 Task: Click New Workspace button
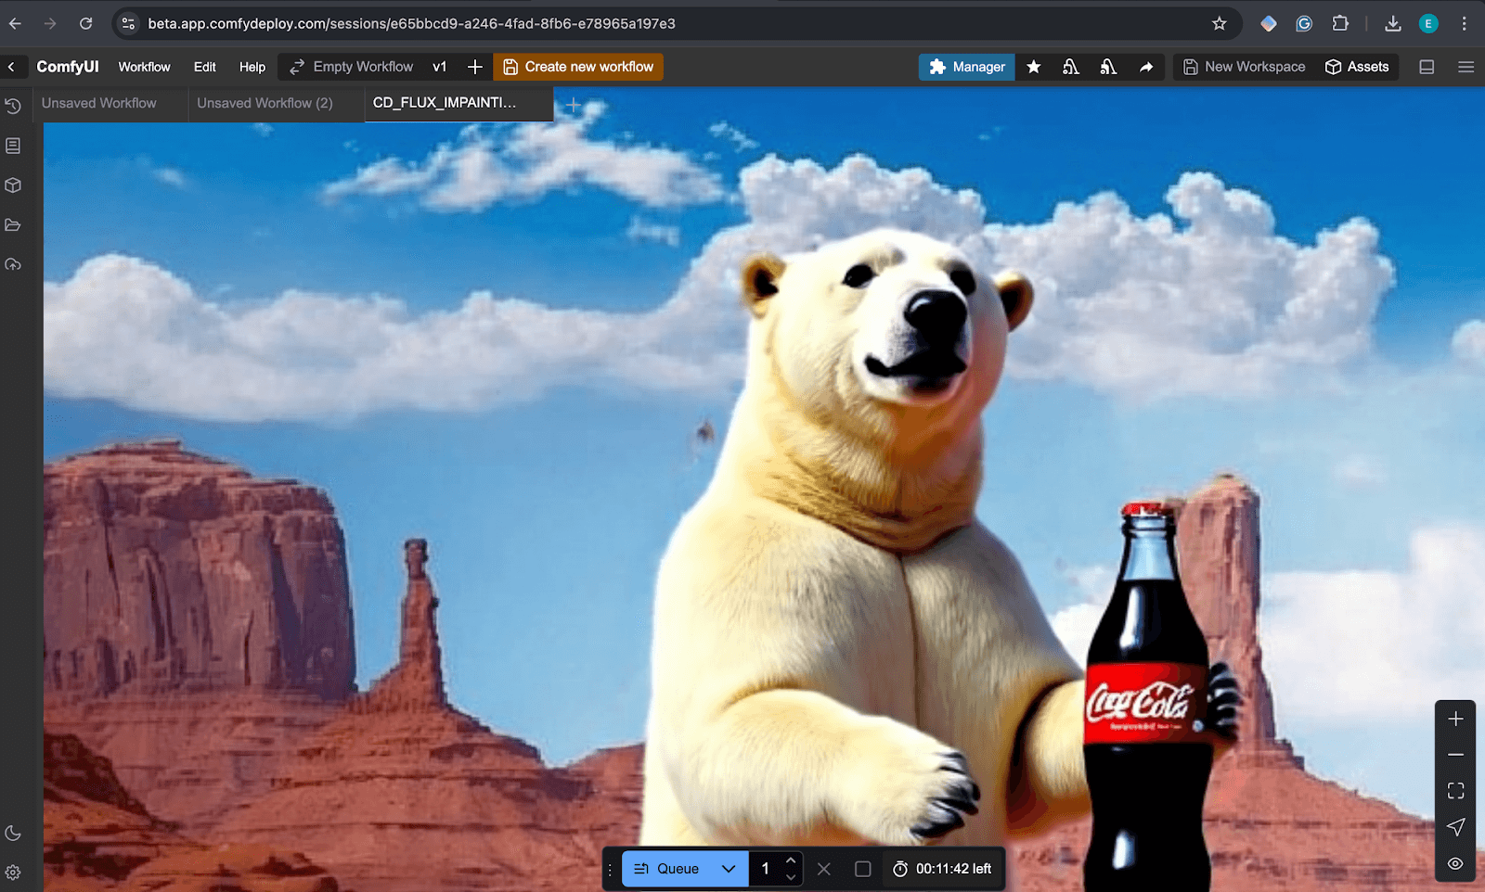(x=1244, y=67)
